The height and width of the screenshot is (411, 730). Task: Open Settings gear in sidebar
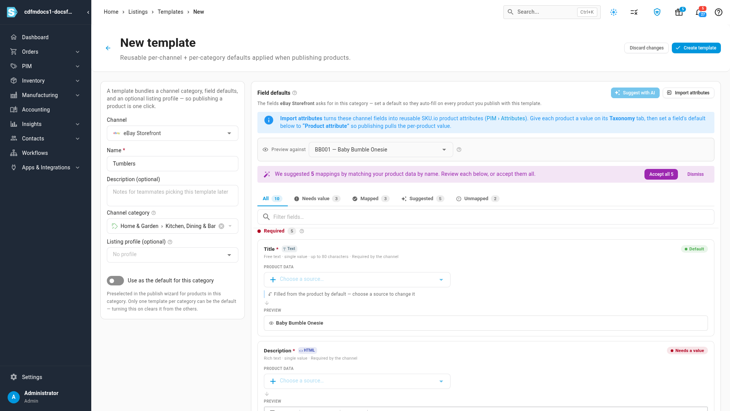pyautogui.click(x=14, y=377)
